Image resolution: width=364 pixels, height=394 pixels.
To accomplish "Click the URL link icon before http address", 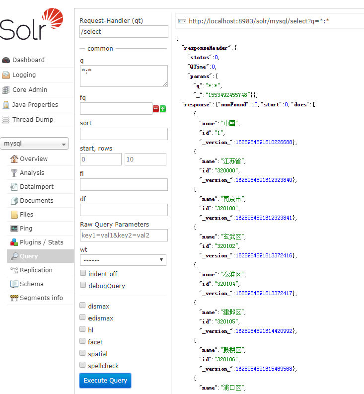I will point(182,21).
